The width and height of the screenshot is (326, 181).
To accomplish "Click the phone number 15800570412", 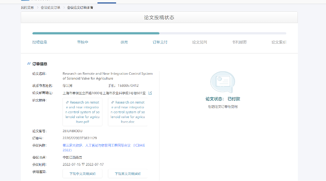I will point(128,86).
